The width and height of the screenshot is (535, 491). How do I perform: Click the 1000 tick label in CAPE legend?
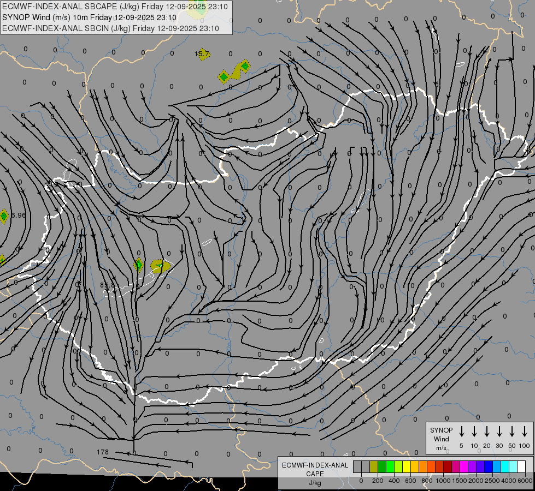tap(443, 481)
